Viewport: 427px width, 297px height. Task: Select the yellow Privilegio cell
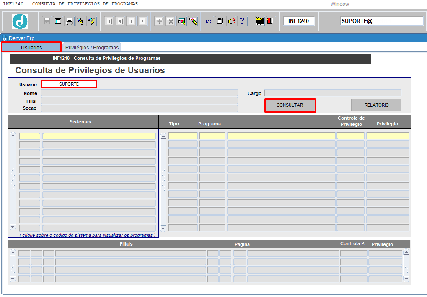click(x=388, y=136)
